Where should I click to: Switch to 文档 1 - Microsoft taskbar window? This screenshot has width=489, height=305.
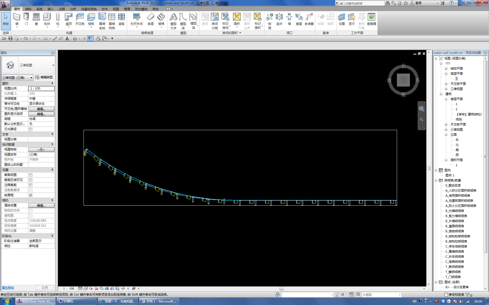click(x=159, y=301)
